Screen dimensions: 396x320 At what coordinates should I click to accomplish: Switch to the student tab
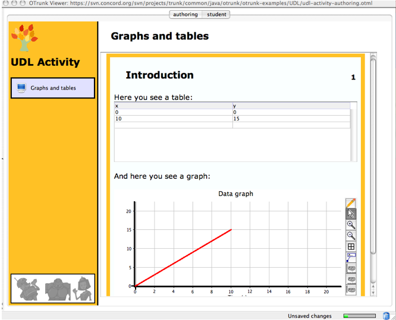click(216, 14)
